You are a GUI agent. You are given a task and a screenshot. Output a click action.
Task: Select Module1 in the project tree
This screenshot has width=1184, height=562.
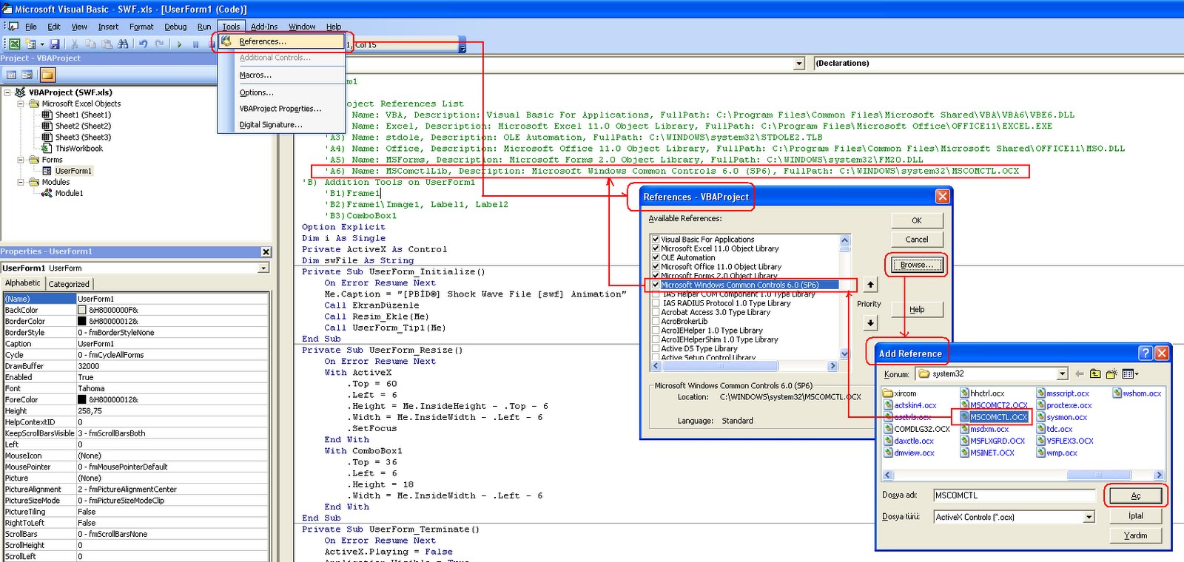point(69,193)
